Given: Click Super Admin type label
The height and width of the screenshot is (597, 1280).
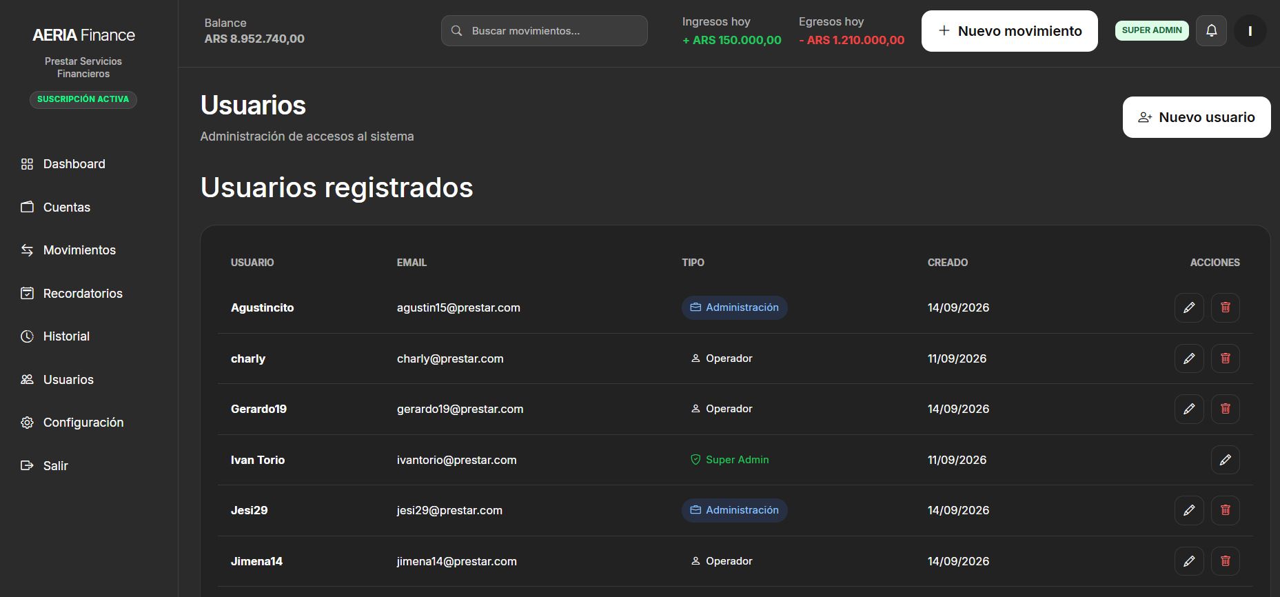Looking at the screenshot, I should (x=730, y=460).
